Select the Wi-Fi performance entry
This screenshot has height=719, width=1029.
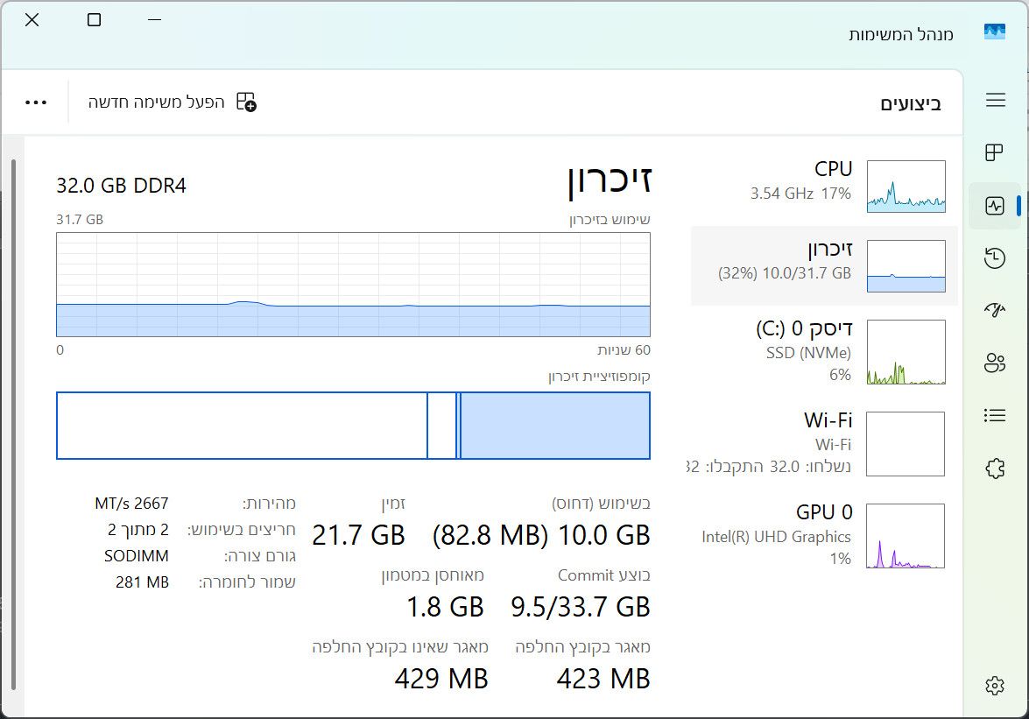824,443
